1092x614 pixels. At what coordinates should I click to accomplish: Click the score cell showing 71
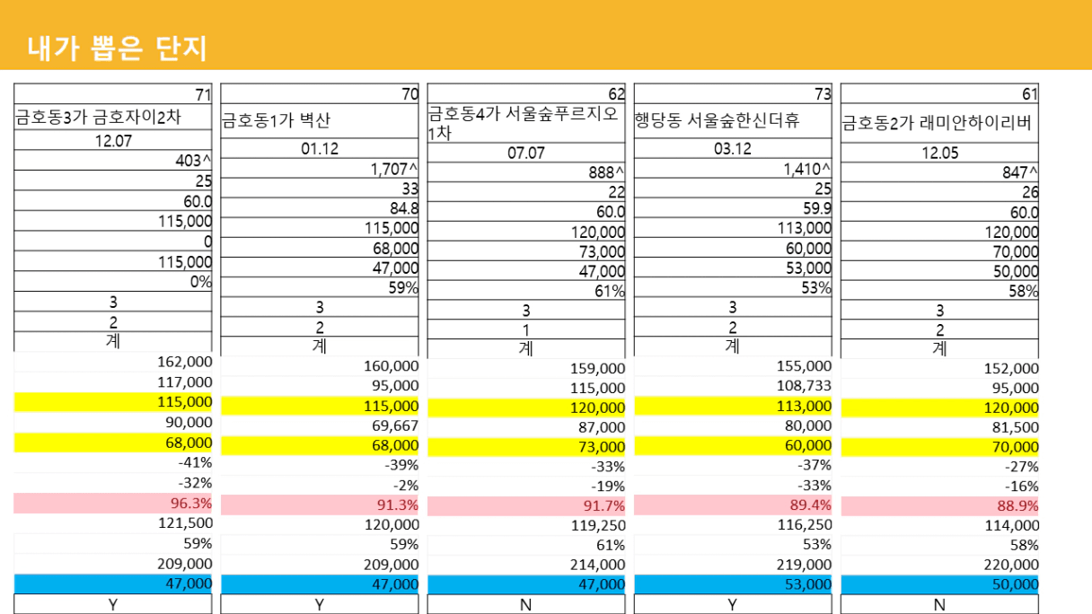tap(113, 94)
